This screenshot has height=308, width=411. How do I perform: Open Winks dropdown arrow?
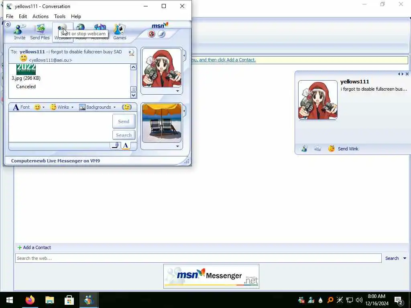coord(72,107)
